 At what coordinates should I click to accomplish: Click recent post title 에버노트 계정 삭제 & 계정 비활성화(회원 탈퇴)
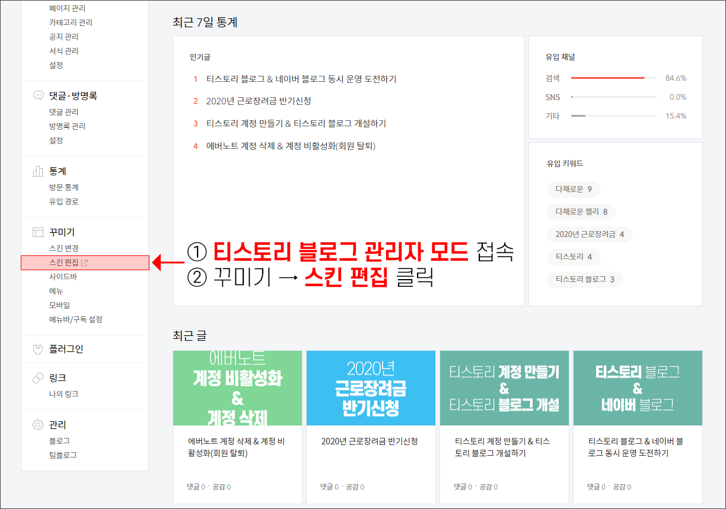click(x=237, y=447)
